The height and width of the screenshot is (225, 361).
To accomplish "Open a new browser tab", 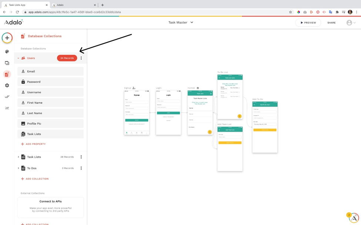I will 103,5.
